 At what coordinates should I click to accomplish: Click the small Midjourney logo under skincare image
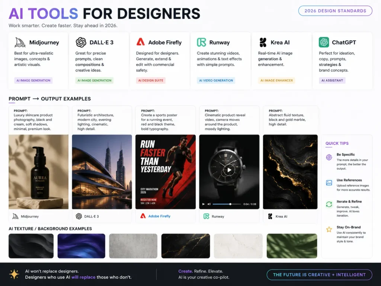click(15, 216)
